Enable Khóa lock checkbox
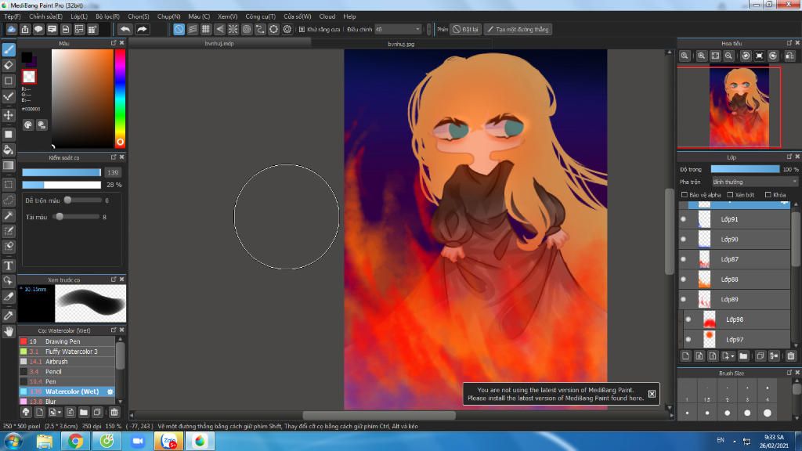802x451 pixels. (x=768, y=195)
